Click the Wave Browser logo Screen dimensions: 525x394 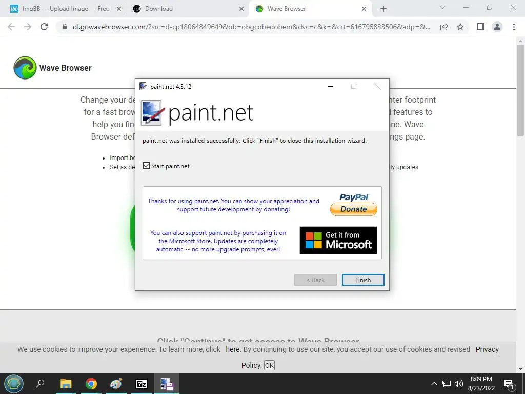point(25,68)
